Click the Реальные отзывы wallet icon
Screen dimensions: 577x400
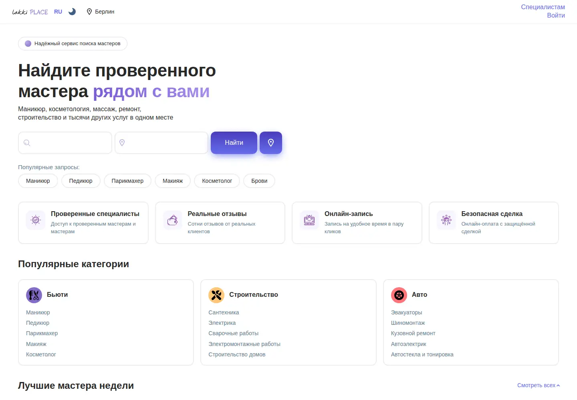173,220
